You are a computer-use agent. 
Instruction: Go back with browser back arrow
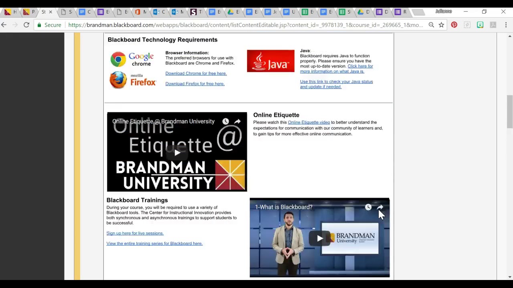tap(4, 25)
